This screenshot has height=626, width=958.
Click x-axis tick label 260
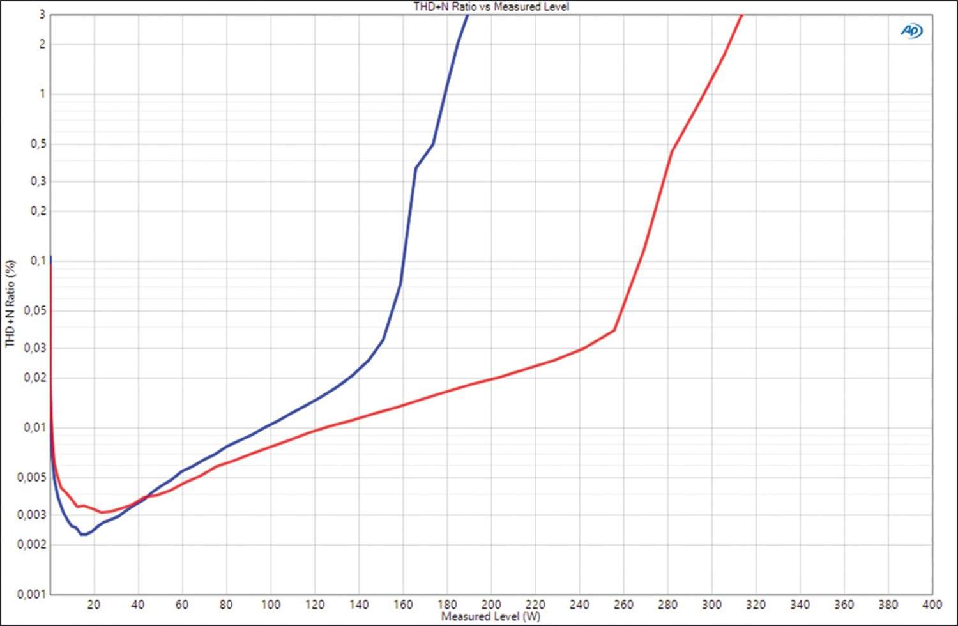click(623, 604)
